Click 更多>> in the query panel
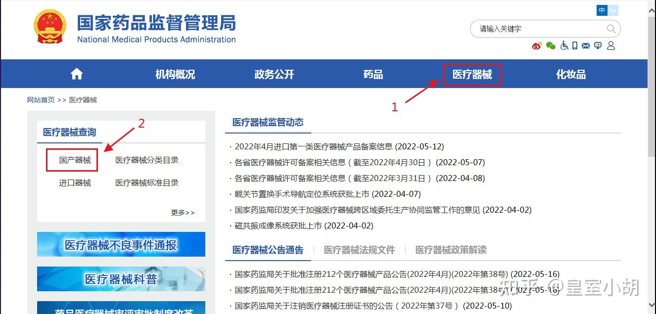 183,213
